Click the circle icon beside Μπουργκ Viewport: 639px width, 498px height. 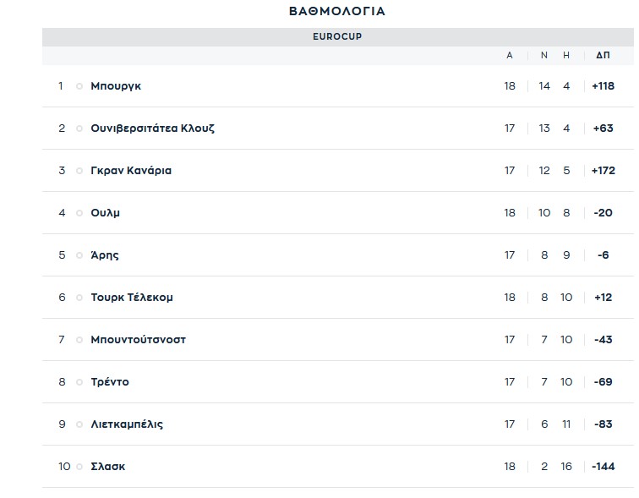(79, 86)
